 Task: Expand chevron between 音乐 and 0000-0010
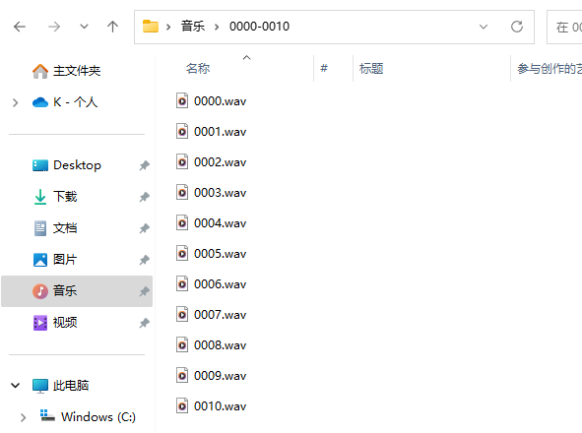pyautogui.click(x=217, y=27)
